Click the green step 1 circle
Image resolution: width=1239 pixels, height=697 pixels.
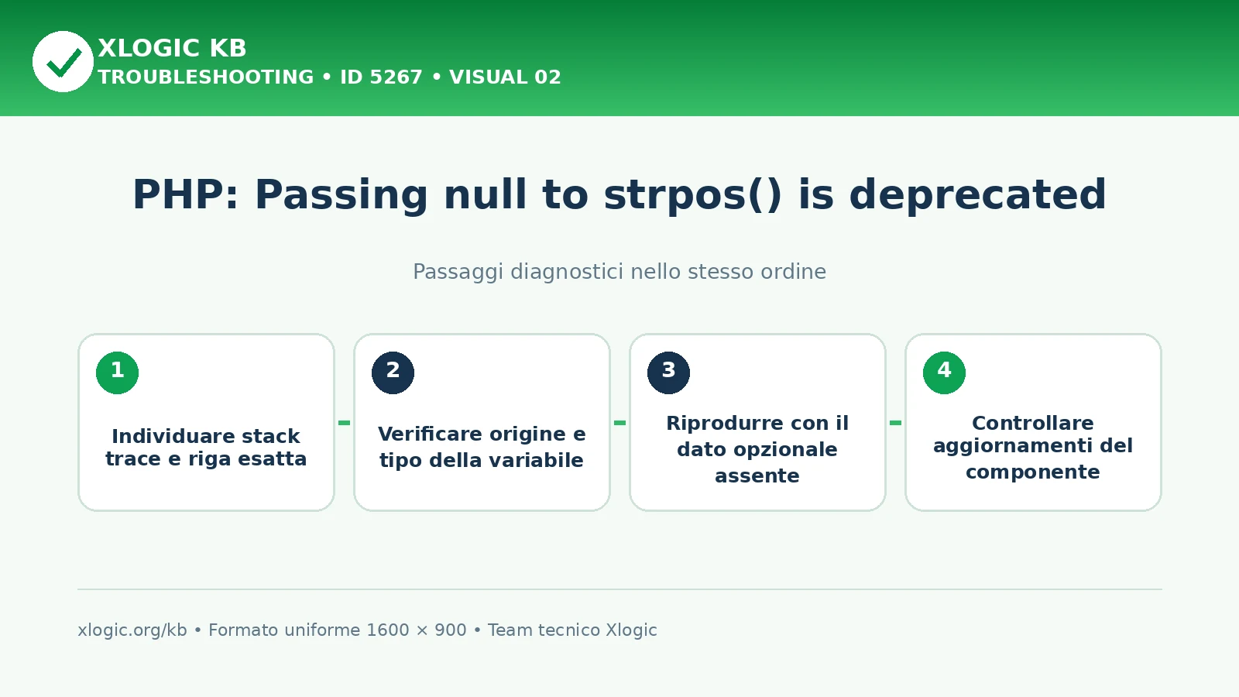tap(118, 373)
